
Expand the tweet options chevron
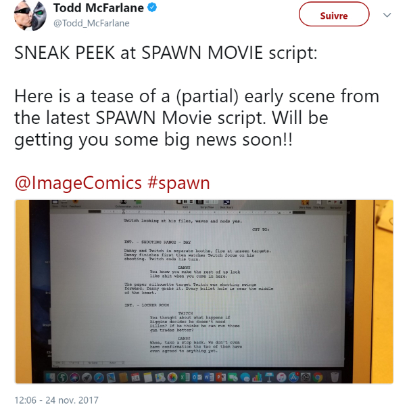[387, 15]
